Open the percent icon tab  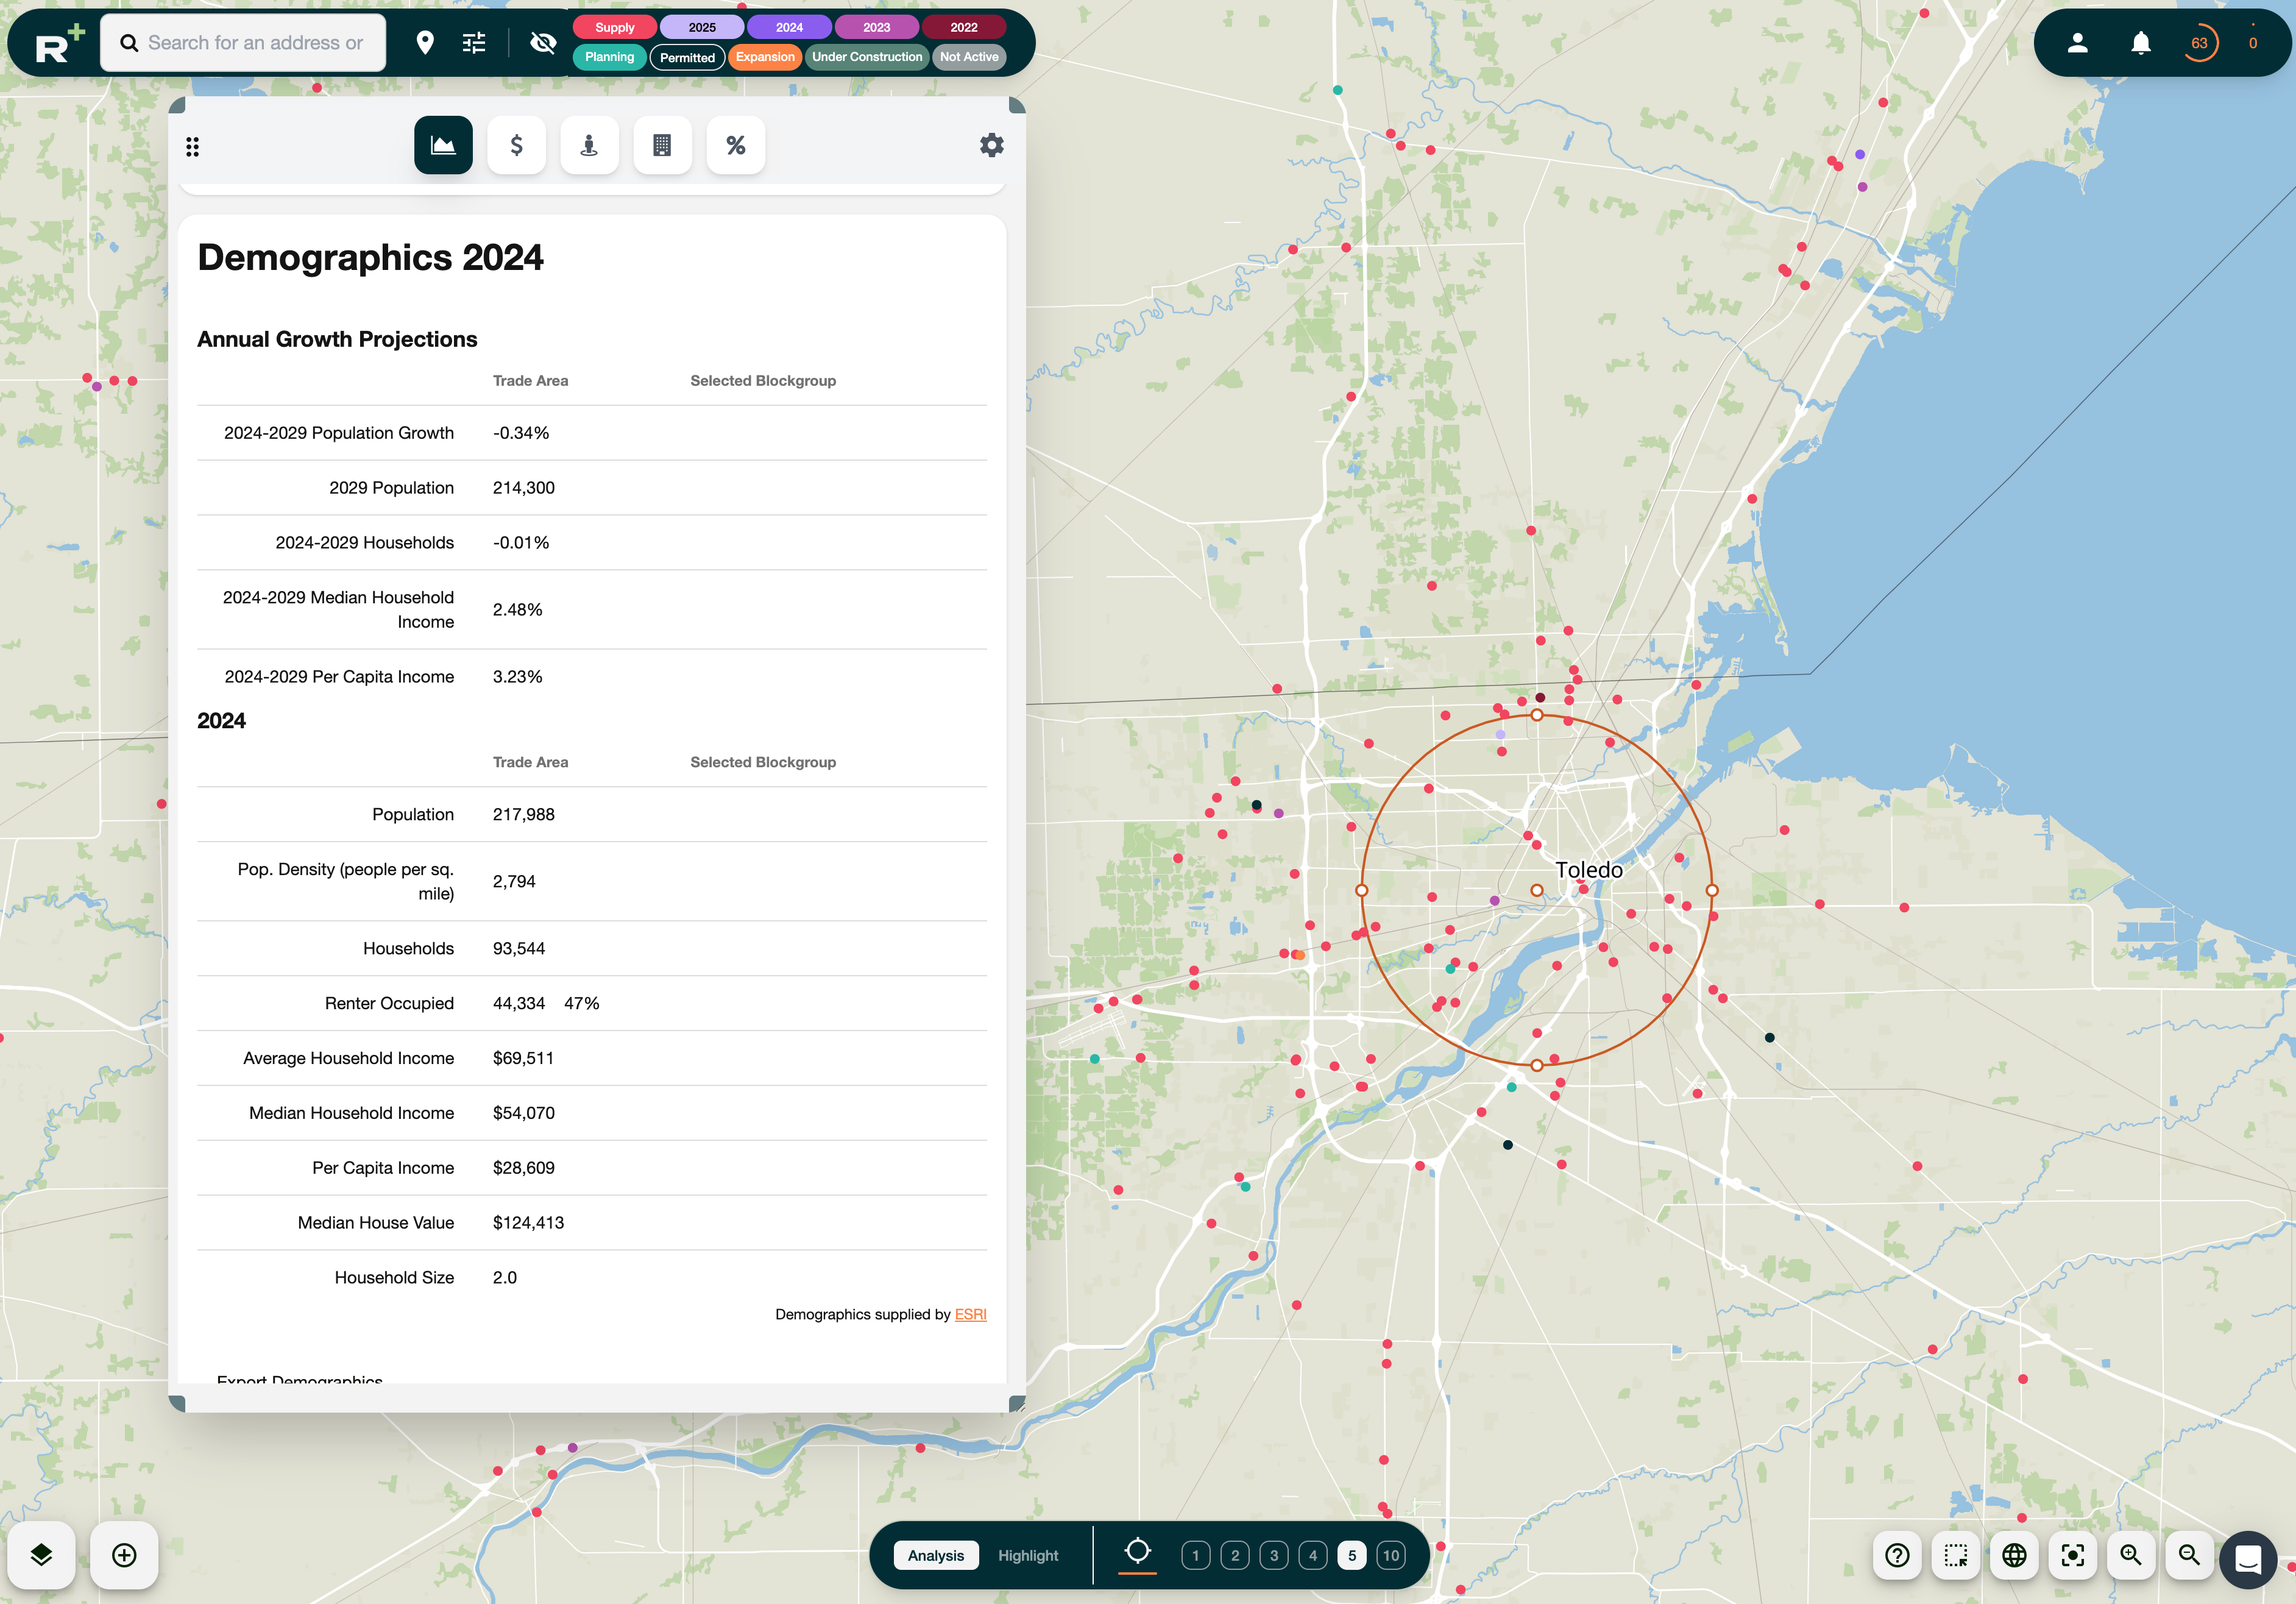(x=735, y=146)
